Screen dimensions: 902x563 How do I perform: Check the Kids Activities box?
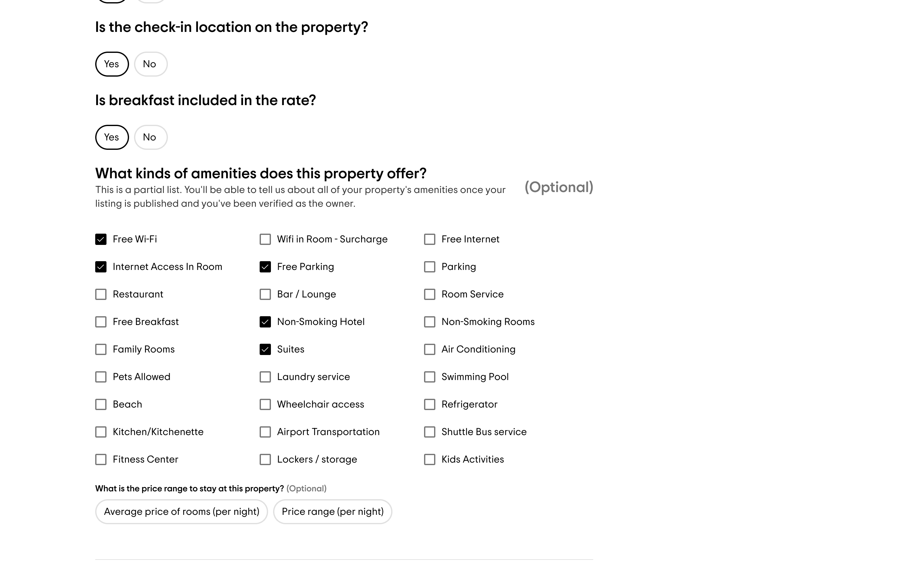pyautogui.click(x=429, y=459)
